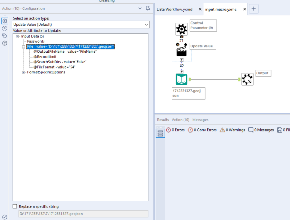Collapse the Input Data (5) tree node

point(17,36)
